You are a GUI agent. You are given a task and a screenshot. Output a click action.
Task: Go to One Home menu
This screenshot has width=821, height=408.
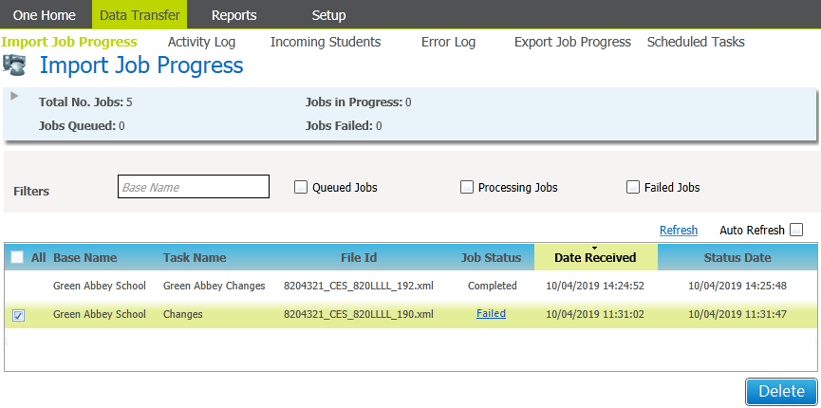pos(45,15)
